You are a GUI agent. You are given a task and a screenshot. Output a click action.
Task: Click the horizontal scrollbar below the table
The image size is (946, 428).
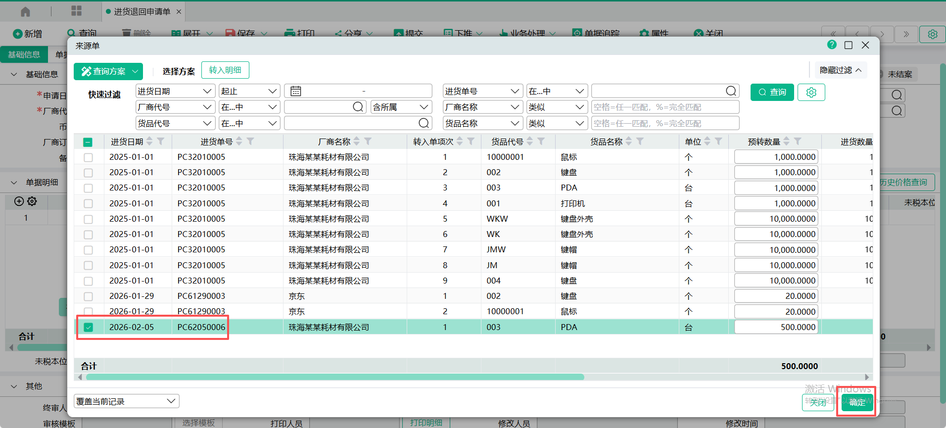click(334, 377)
